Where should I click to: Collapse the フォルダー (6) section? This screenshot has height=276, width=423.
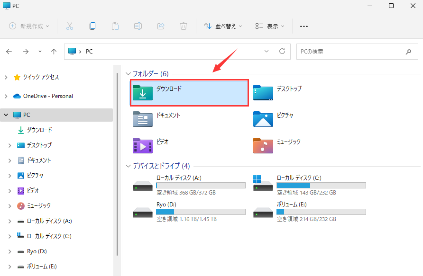click(x=128, y=73)
